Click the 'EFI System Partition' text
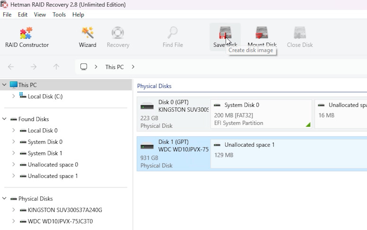Viewport: 367px width, 230px height. (238, 123)
